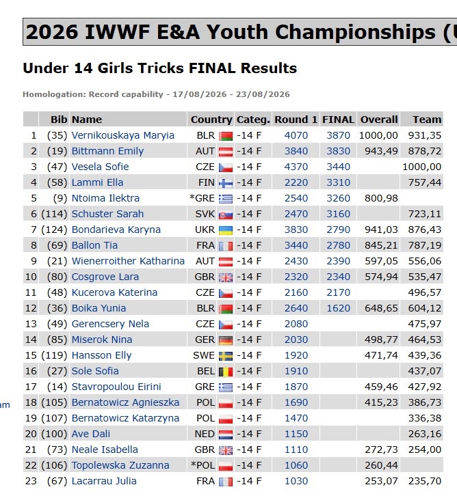Click the Greece flag next to Ntoima Ilektra

coord(226,199)
